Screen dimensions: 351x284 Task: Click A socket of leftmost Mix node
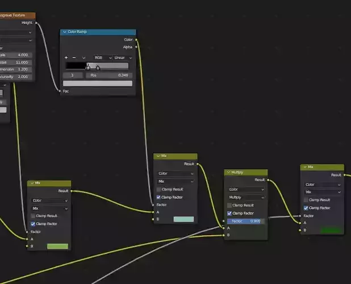point(27,239)
